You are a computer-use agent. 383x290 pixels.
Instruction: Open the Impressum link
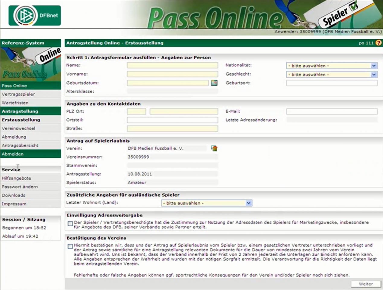tap(30, 204)
